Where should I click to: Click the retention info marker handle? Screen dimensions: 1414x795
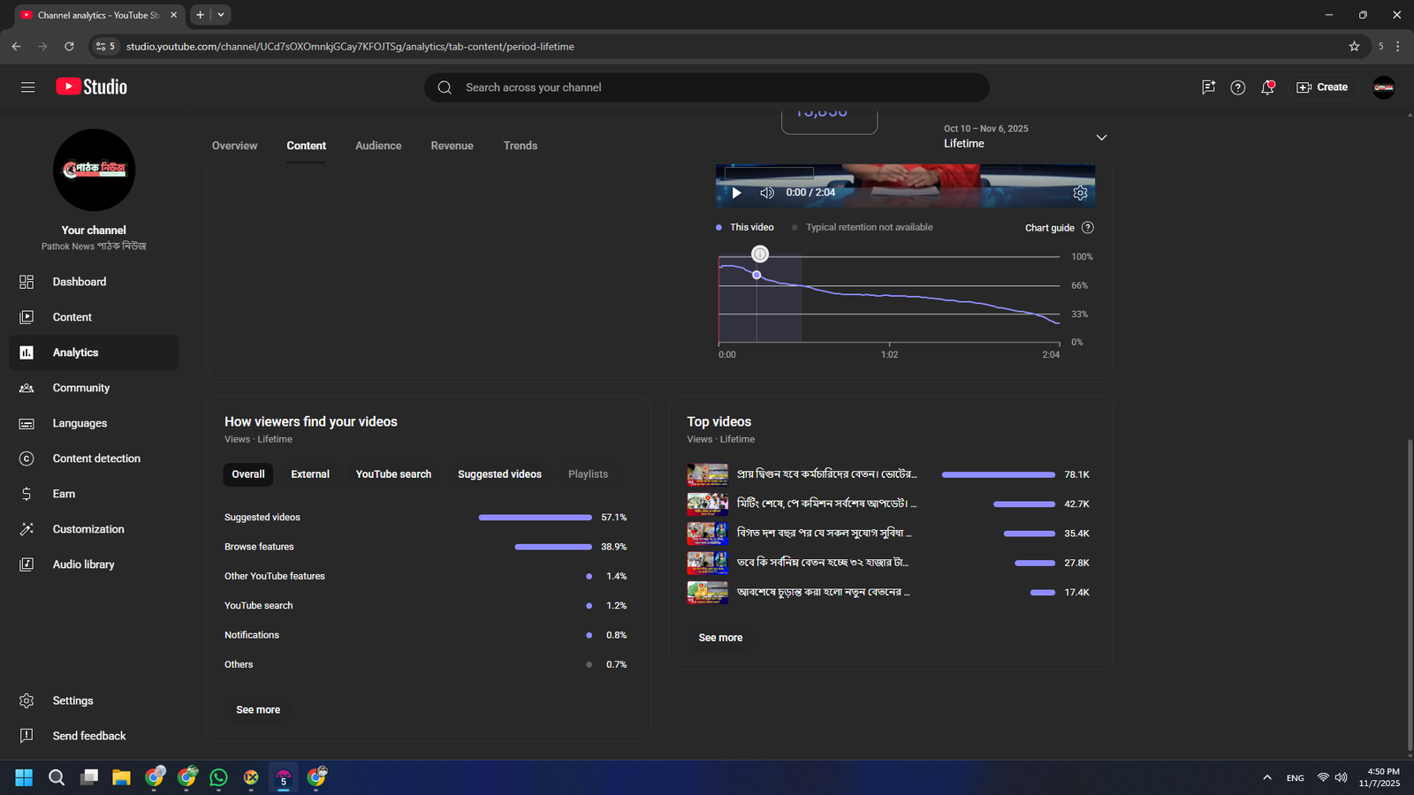click(760, 254)
